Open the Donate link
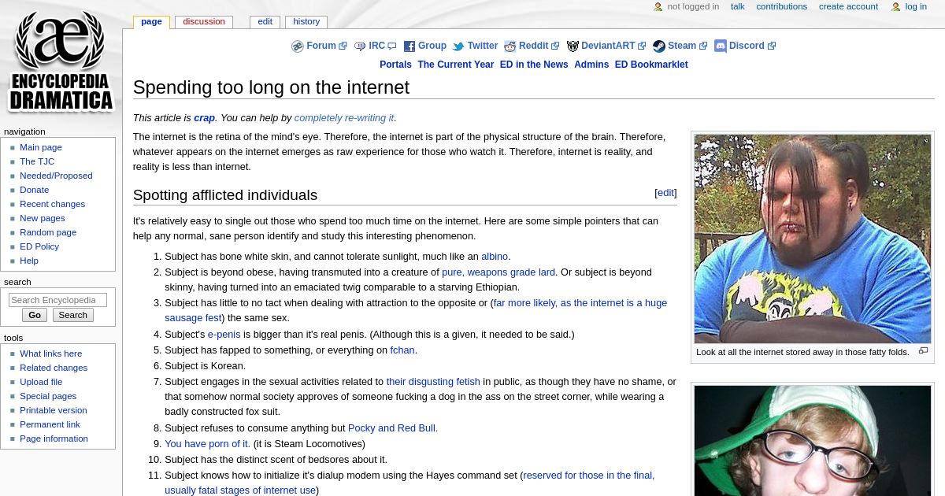945x496 pixels. tap(34, 190)
